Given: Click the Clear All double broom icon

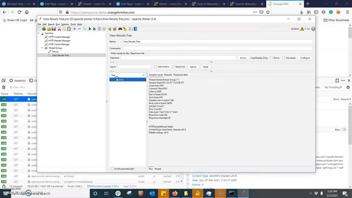Looking at the screenshot, I should click(114, 29).
